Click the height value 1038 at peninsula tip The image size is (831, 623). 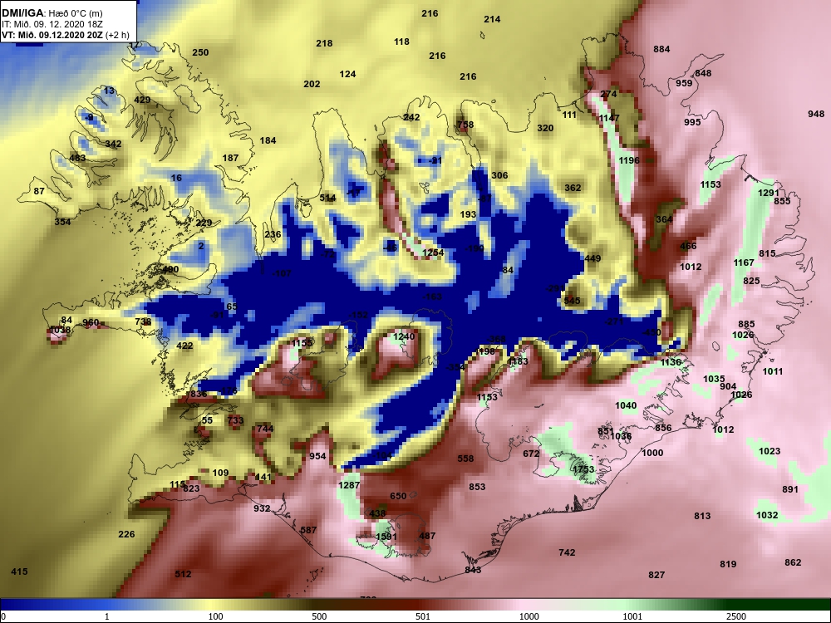(x=60, y=331)
